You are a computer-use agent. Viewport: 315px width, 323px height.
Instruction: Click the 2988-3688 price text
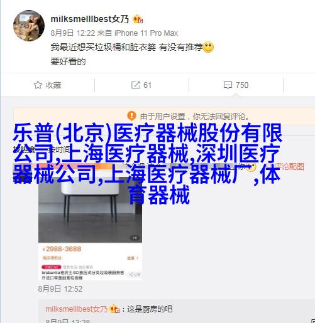[64, 249]
